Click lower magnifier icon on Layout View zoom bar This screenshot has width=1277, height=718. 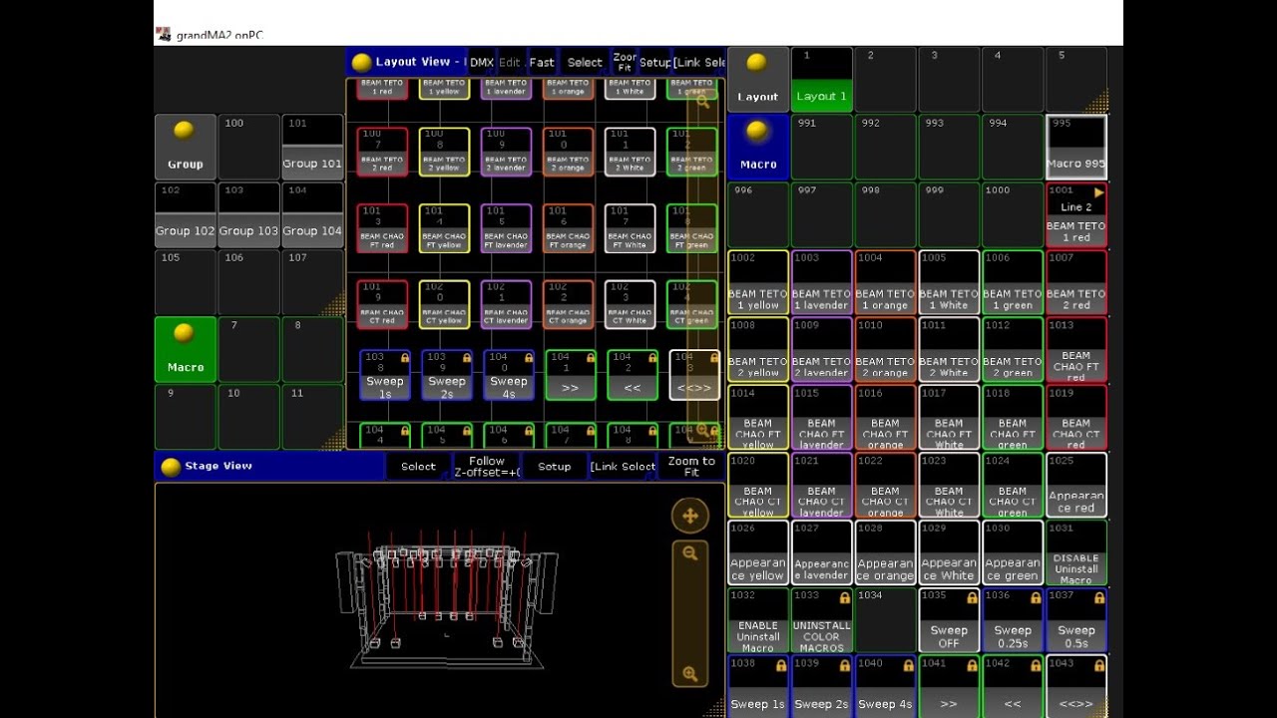pyautogui.click(x=702, y=431)
